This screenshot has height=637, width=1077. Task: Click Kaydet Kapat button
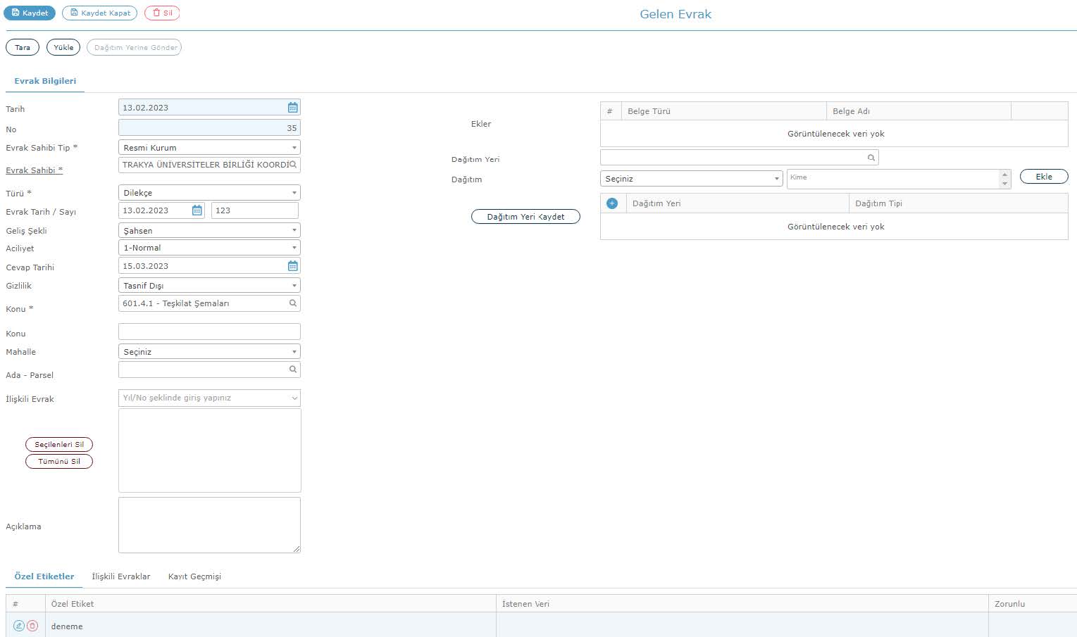[99, 13]
